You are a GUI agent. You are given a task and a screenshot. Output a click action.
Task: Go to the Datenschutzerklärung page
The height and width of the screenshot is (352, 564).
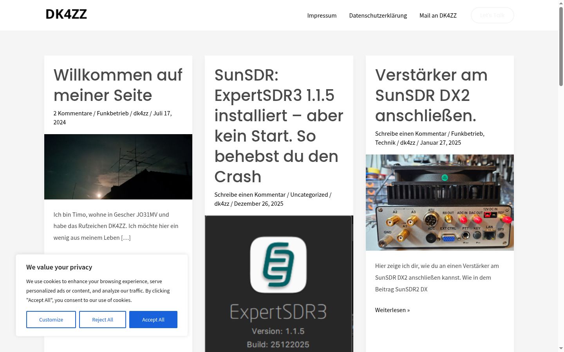(x=378, y=15)
